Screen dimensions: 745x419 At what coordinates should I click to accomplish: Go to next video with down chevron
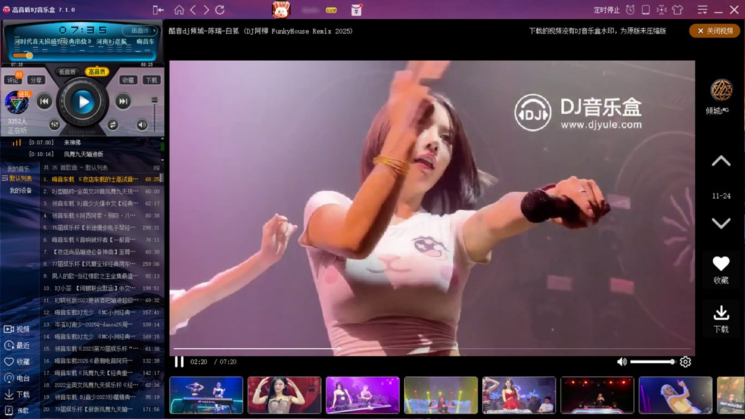721,223
